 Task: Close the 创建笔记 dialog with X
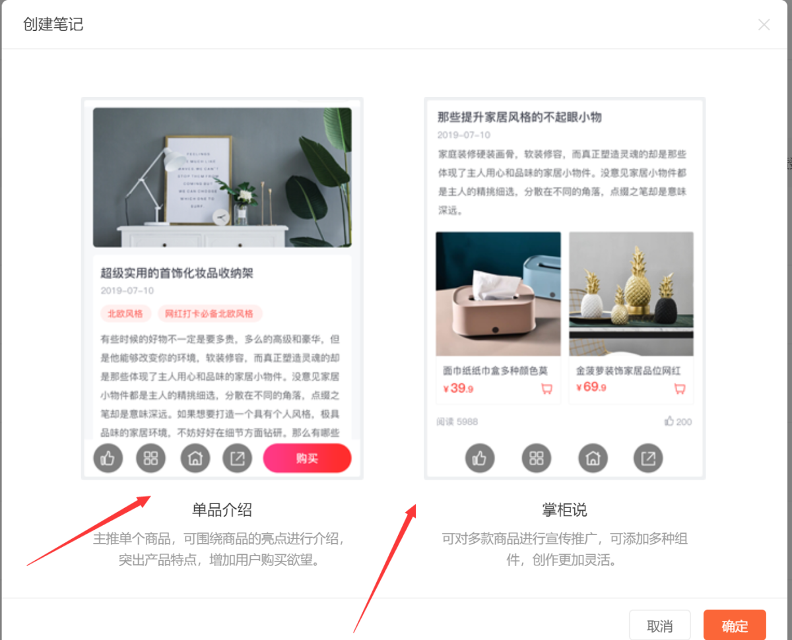click(x=764, y=25)
